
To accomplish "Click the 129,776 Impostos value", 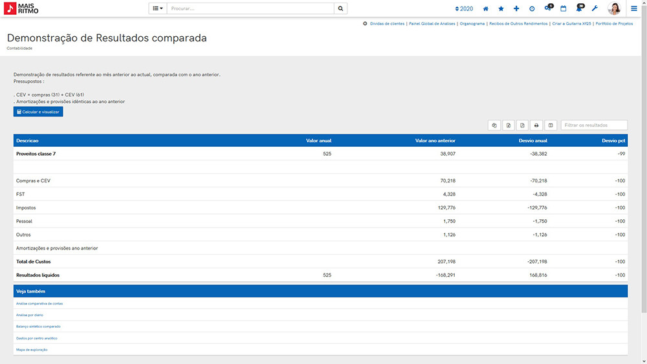I will point(446,208).
